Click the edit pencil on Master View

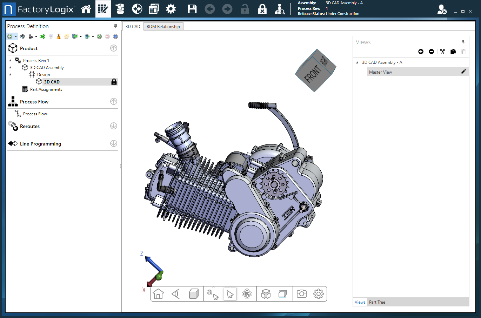pos(463,72)
